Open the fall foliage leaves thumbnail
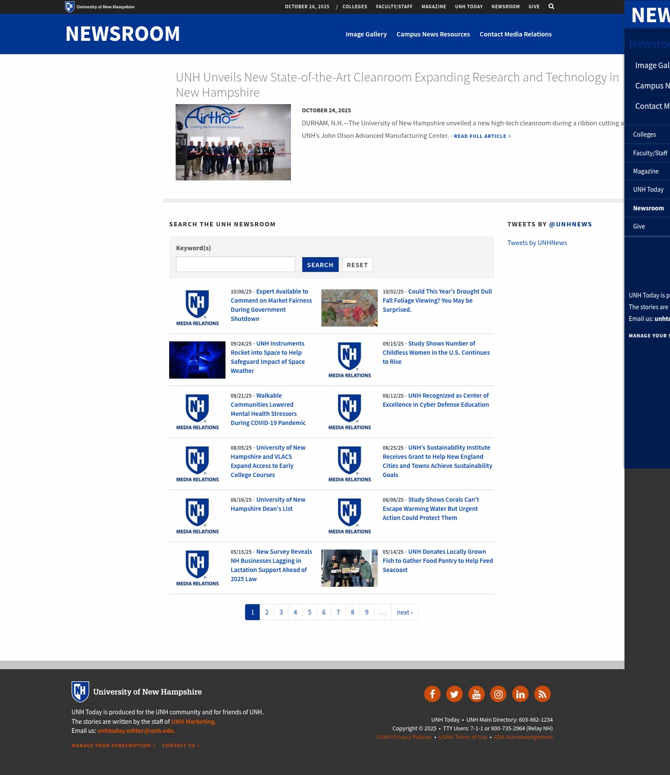This screenshot has height=775, width=670. (x=349, y=308)
